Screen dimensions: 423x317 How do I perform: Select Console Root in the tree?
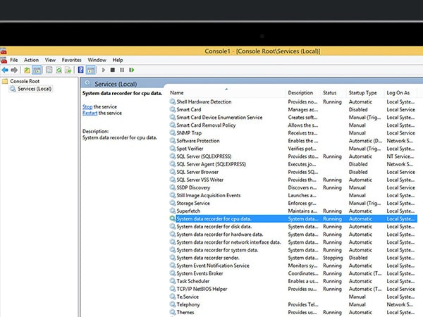(x=25, y=81)
